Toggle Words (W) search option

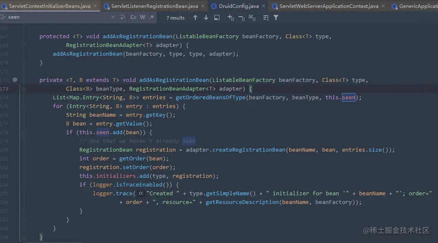pos(143,17)
